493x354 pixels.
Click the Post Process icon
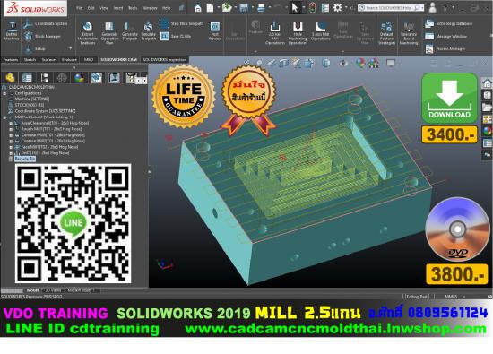click(x=215, y=31)
